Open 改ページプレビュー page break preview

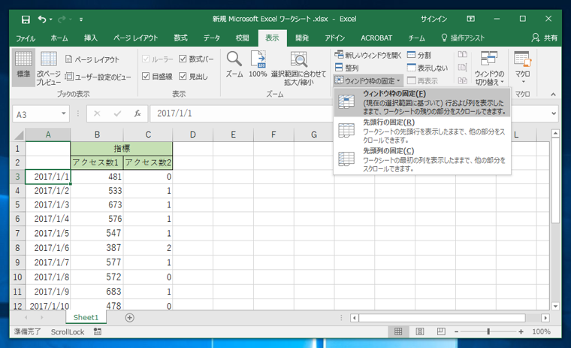49,64
